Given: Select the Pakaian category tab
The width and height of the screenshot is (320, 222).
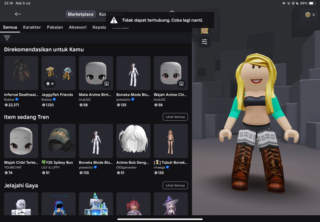Looking at the screenshot, I should [55, 27].
